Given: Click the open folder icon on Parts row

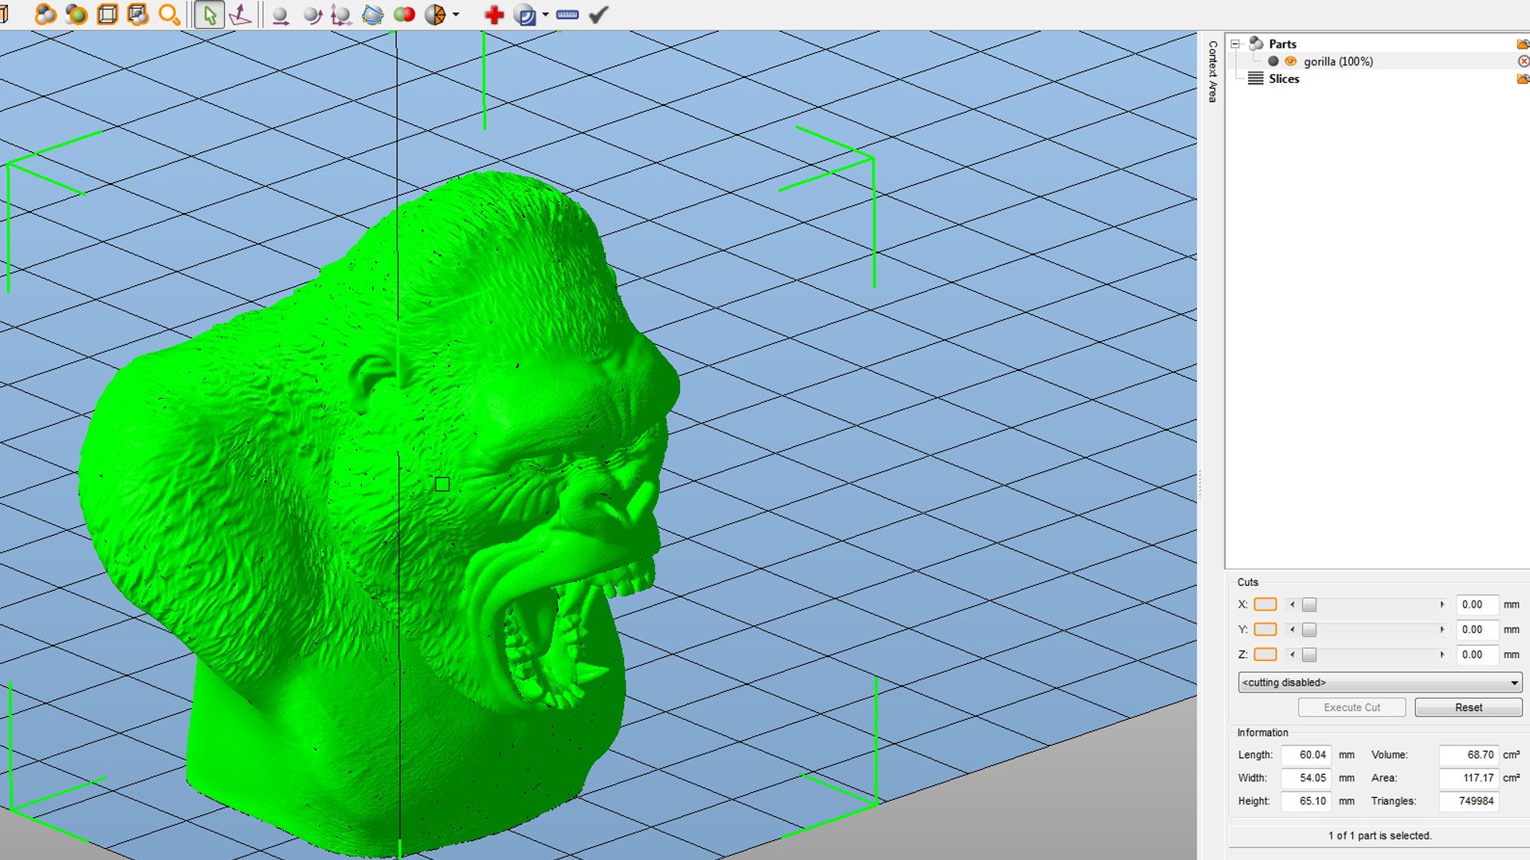Looking at the screenshot, I should [x=1523, y=44].
